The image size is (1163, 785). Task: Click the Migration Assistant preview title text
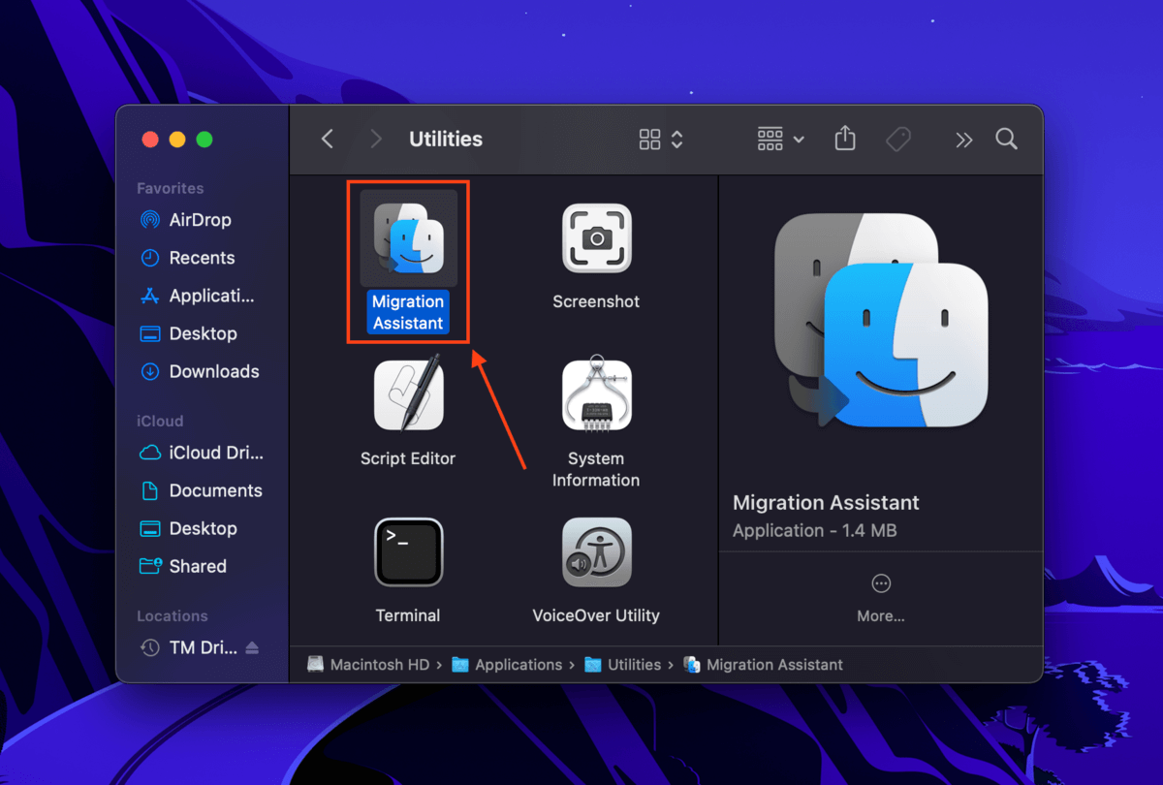(x=826, y=502)
